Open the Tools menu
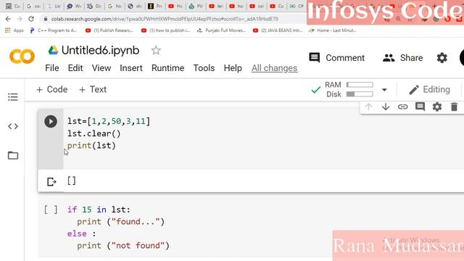 click(204, 68)
